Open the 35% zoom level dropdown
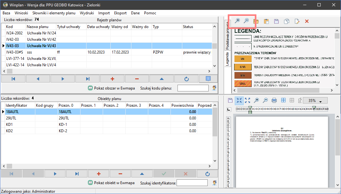The image size is (341, 194). click(320, 101)
